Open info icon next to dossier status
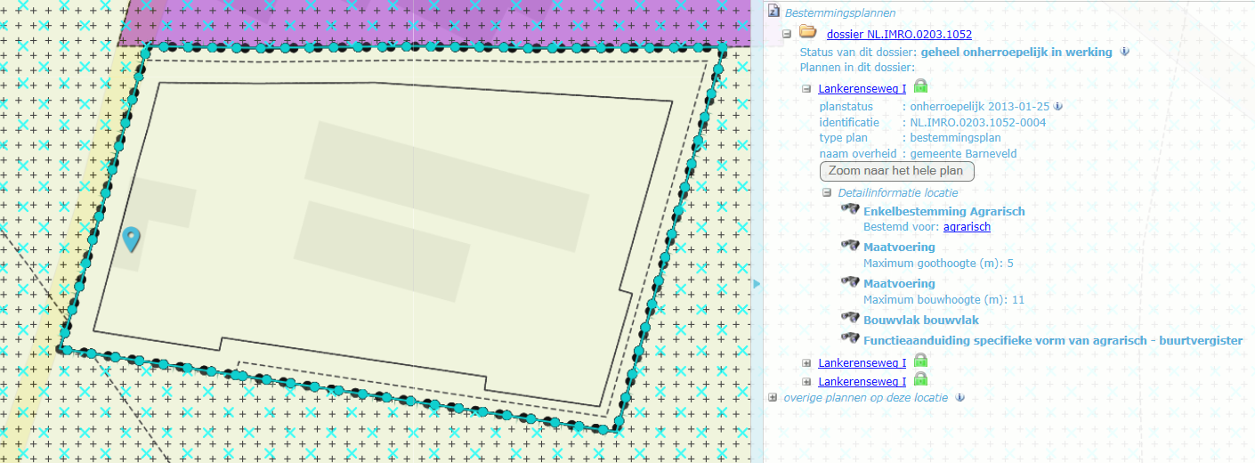The image size is (1255, 463). pyautogui.click(x=1124, y=52)
